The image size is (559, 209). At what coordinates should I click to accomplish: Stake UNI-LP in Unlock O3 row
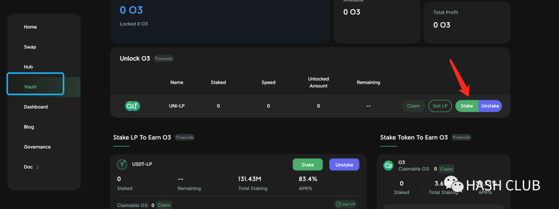pyautogui.click(x=467, y=106)
